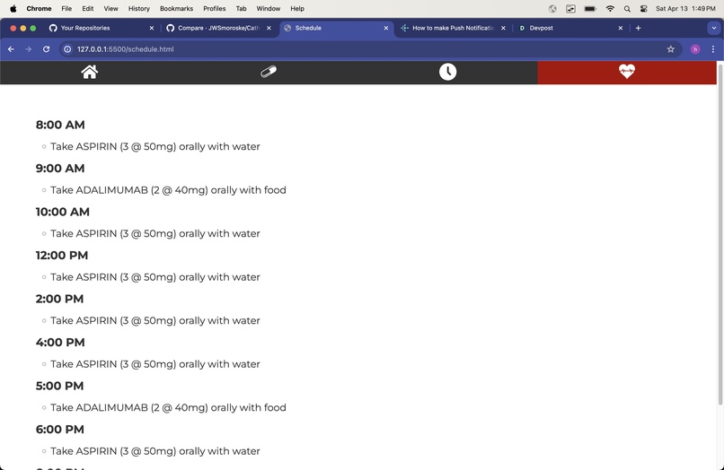
Task: Click the 12:00 PM heading
Action: point(62,255)
